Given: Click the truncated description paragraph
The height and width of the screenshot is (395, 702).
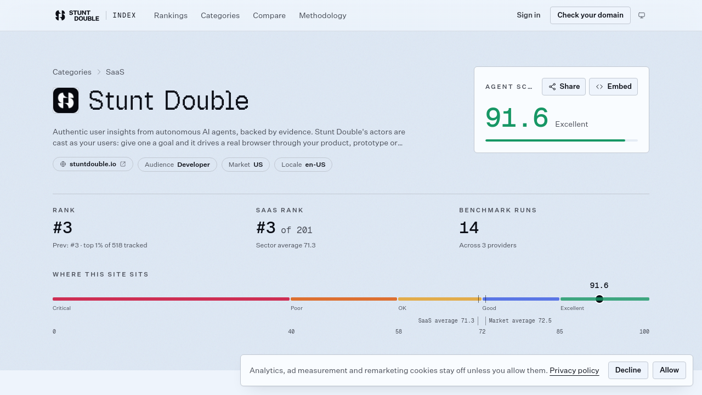Looking at the screenshot, I should pos(229,138).
